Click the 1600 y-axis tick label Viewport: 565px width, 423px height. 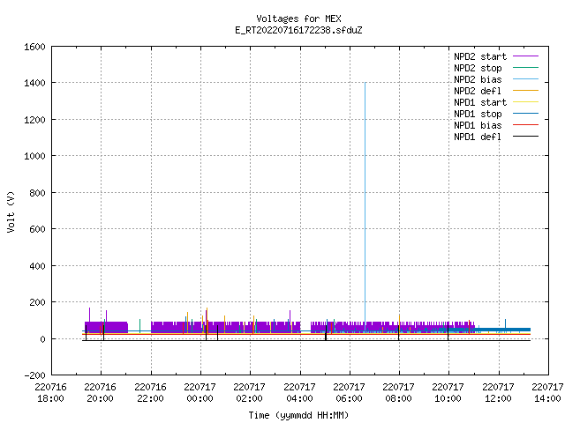point(35,47)
